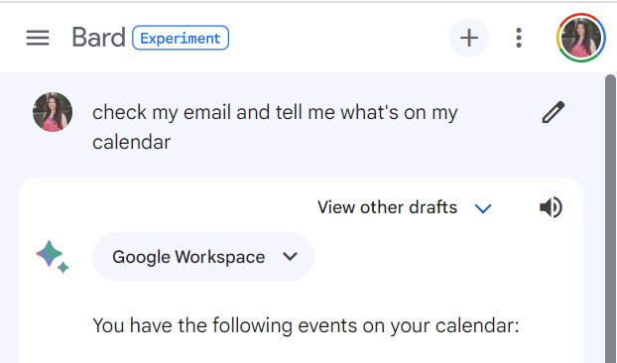Click the prompt text about email and calendar

[275, 127]
